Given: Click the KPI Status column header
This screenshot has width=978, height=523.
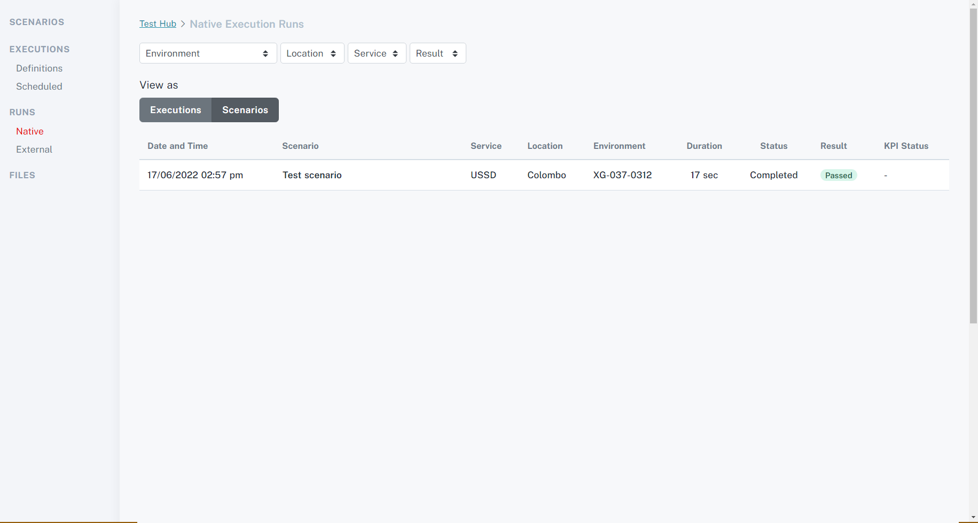Looking at the screenshot, I should pos(906,146).
